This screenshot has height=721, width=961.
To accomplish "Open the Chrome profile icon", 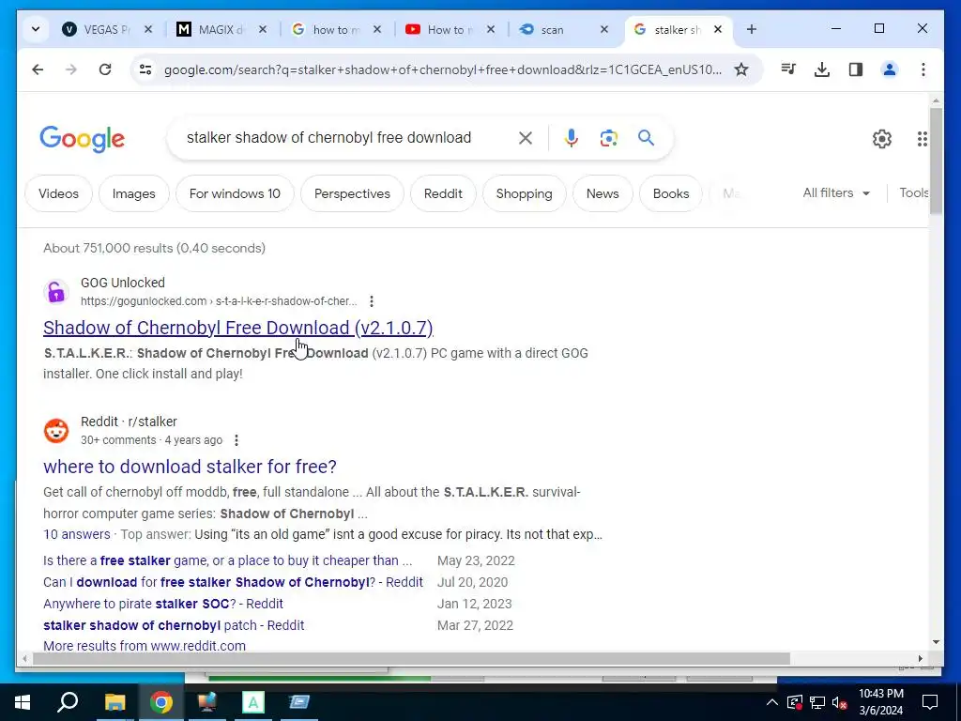I will coord(890,69).
